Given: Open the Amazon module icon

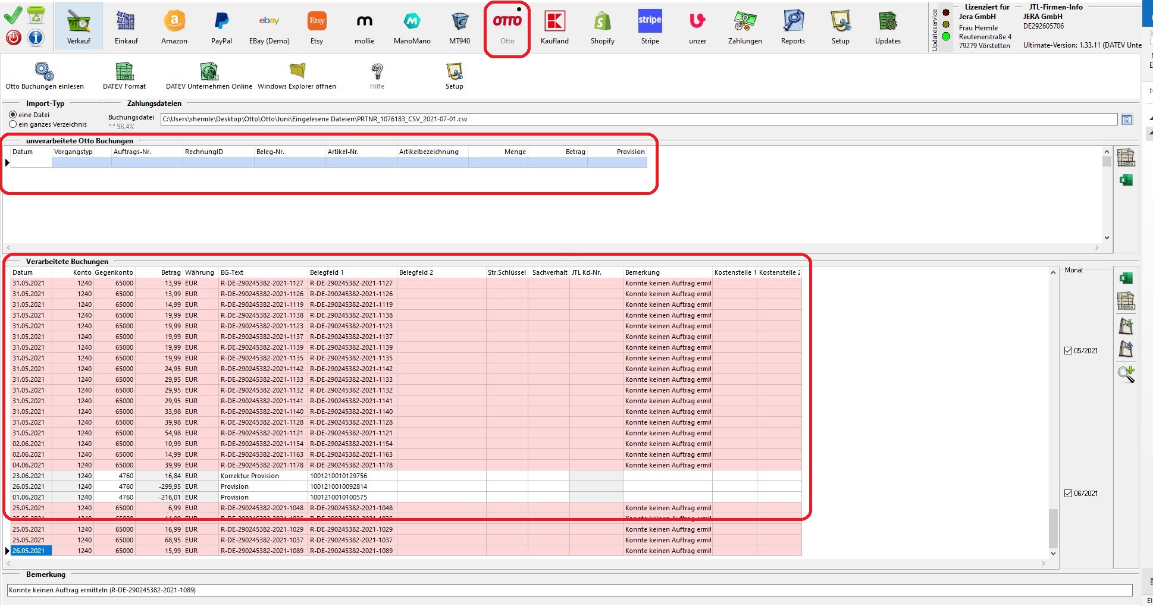Looking at the screenshot, I should tap(174, 27).
